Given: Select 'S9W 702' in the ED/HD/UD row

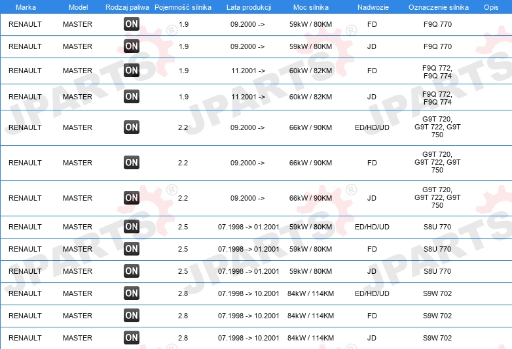Looking at the screenshot, I should (437, 293).
